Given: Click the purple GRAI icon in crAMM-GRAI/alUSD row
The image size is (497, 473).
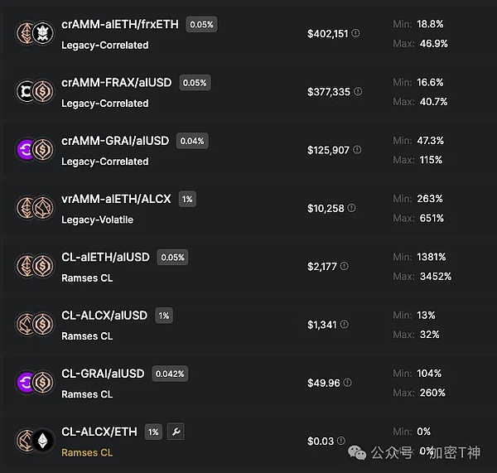Looking at the screenshot, I should [x=27, y=150].
